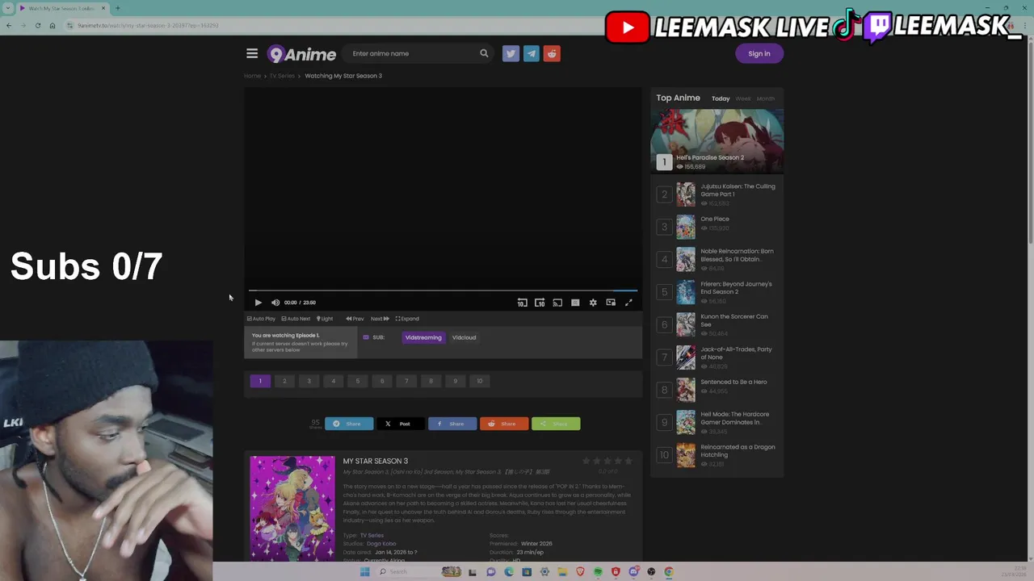Click the green Share button
Screen dimensions: 1034x581
click(556, 424)
